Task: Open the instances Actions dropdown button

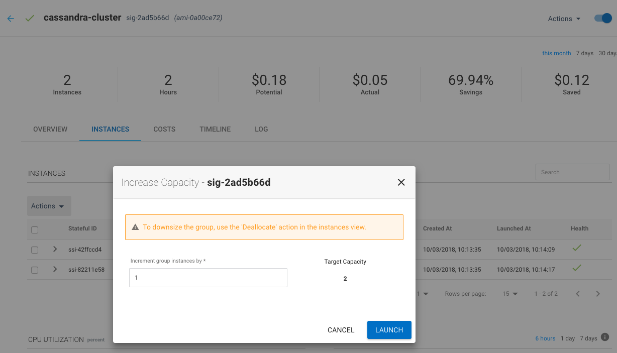Action: (x=48, y=206)
